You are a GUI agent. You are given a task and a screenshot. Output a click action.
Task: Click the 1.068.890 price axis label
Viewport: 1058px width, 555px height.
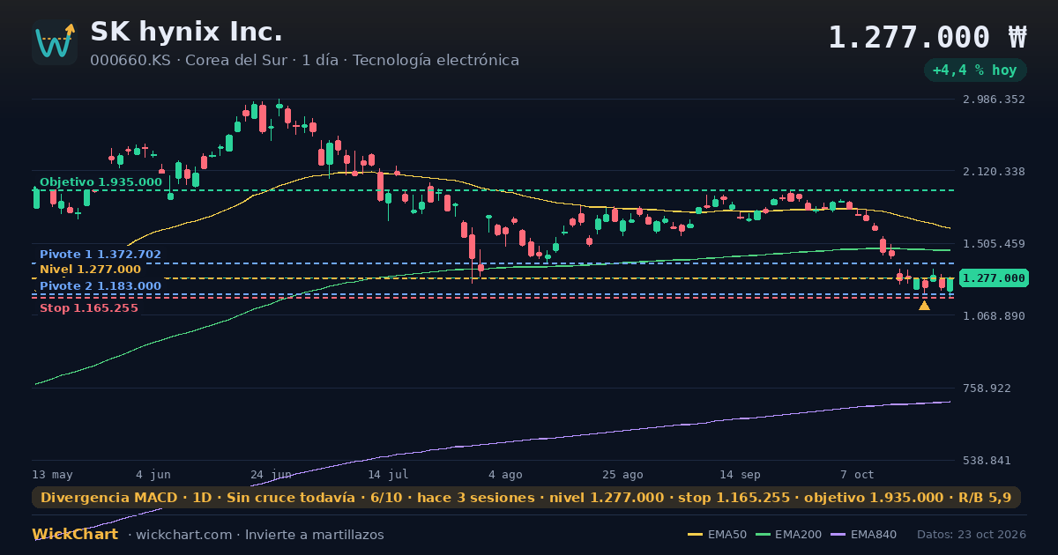pos(995,316)
